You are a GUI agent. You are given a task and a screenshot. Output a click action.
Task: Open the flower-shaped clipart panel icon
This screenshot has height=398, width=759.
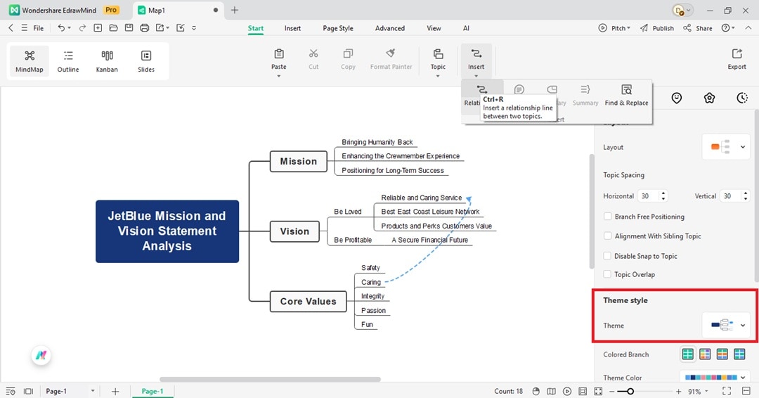click(x=709, y=98)
